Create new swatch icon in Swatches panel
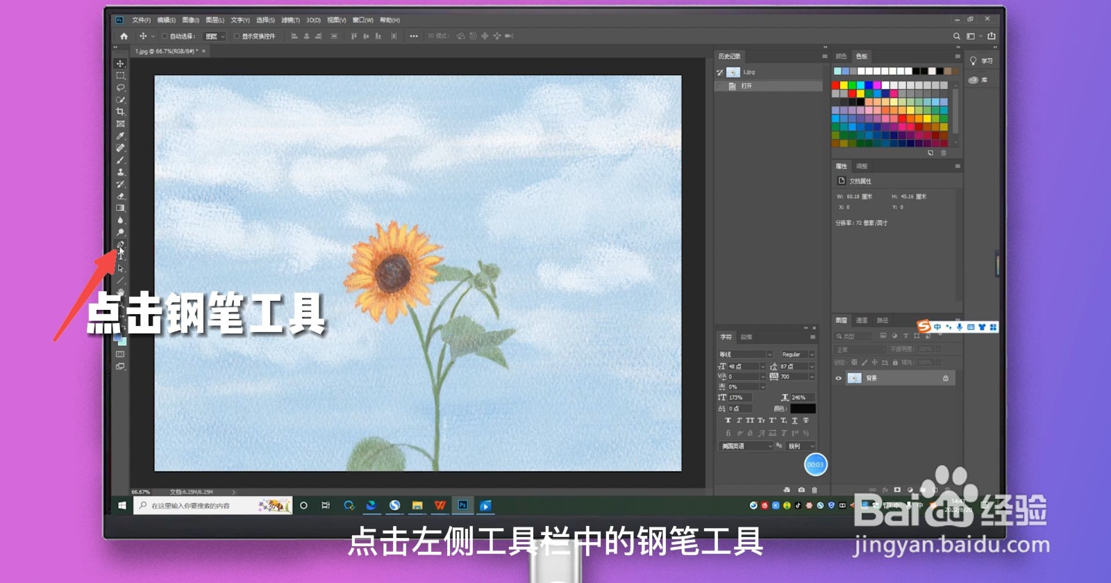This screenshot has width=1111, height=583. 930,153
